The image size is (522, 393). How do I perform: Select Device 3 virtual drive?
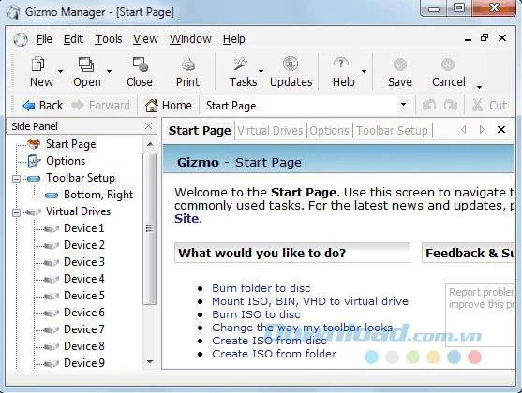(84, 262)
